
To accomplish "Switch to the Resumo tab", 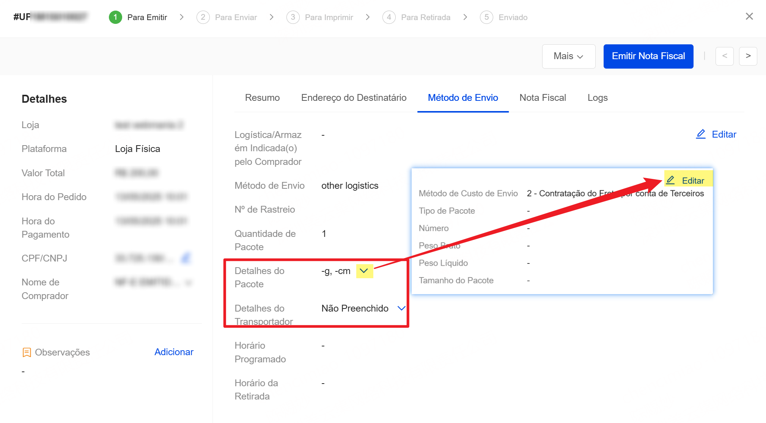I will [262, 98].
